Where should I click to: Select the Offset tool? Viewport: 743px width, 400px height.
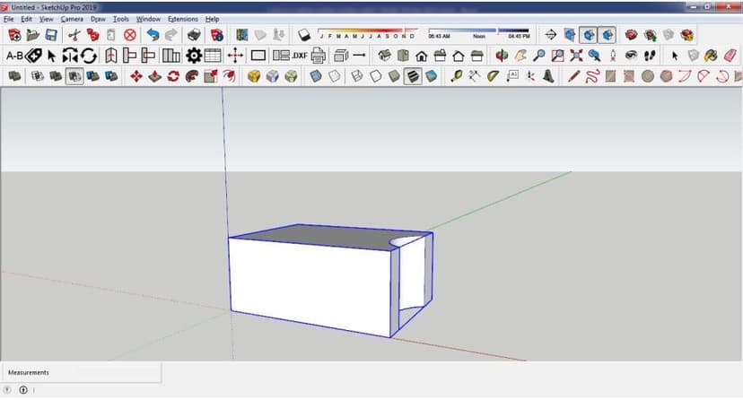pos(229,75)
